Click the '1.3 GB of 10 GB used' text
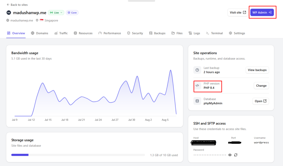Viewport: 283px width, 166px height. click(164, 155)
